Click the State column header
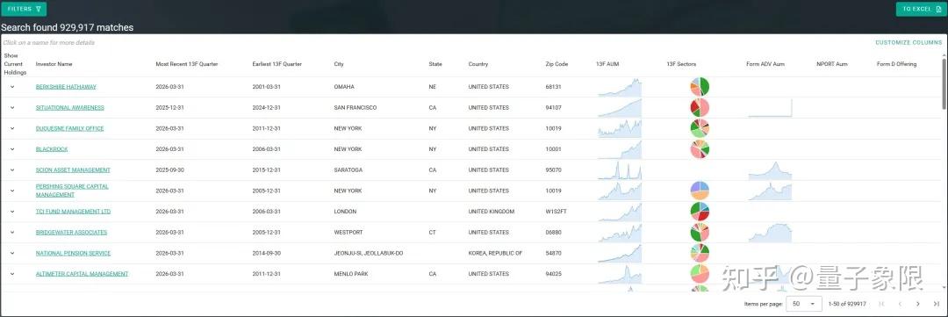The height and width of the screenshot is (317, 948). point(435,64)
